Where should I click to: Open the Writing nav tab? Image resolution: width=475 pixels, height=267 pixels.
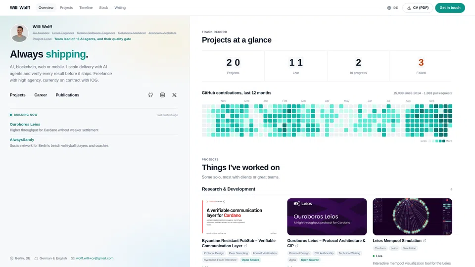[x=120, y=8]
